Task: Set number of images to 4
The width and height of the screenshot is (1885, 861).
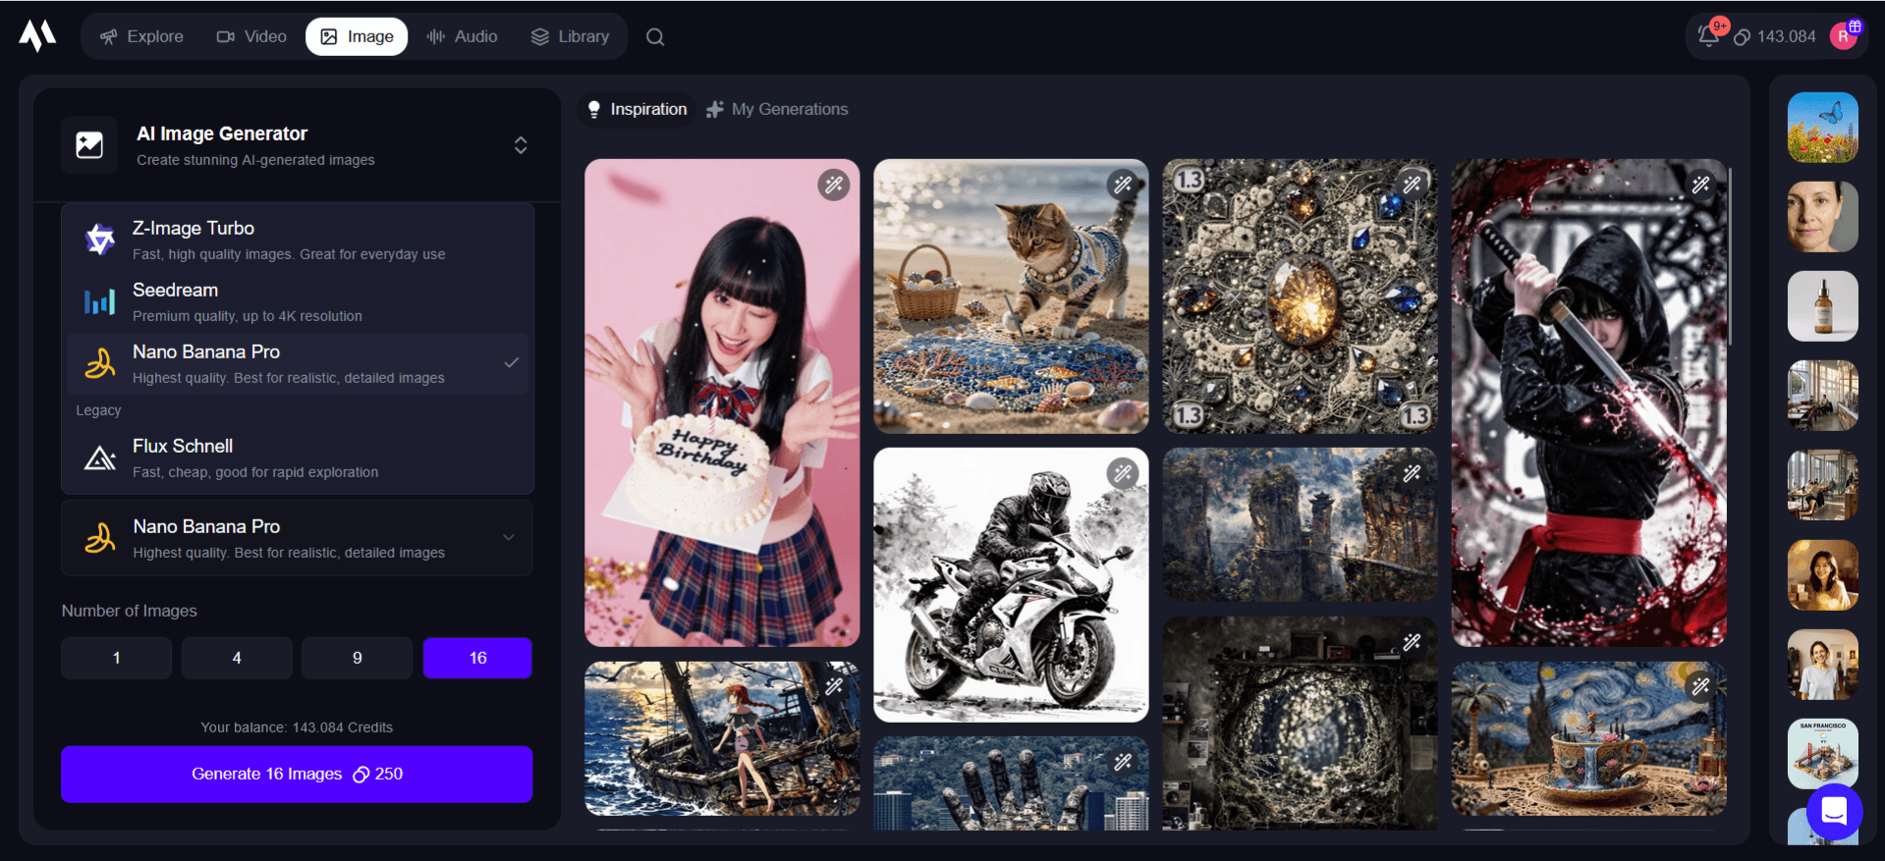Action: click(x=237, y=658)
